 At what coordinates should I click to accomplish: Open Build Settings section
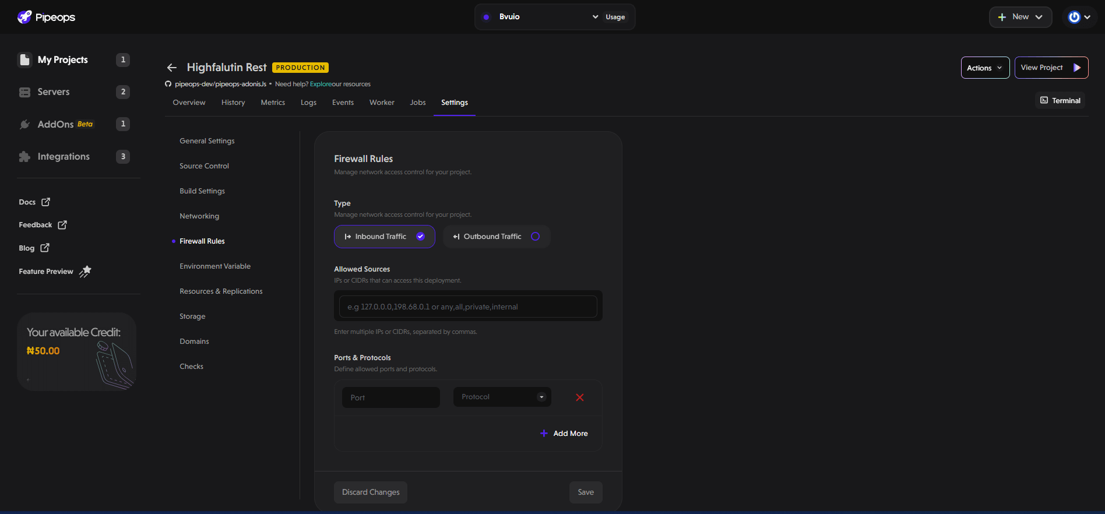[x=202, y=191]
